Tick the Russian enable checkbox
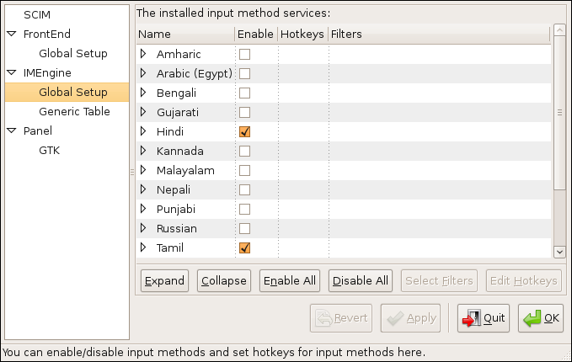 (245, 228)
